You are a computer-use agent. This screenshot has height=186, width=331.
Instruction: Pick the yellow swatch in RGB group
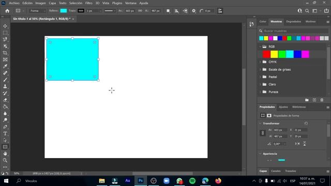click(x=274, y=54)
